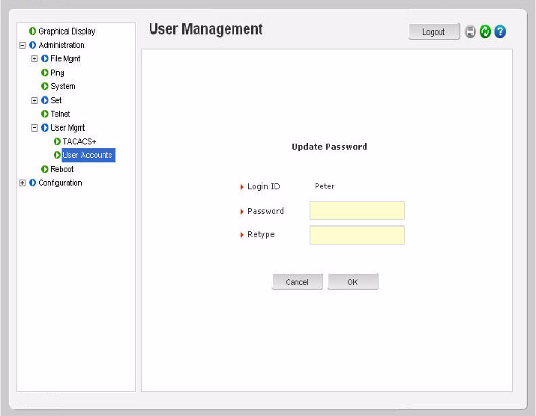Focus the Password input field

(x=357, y=210)
